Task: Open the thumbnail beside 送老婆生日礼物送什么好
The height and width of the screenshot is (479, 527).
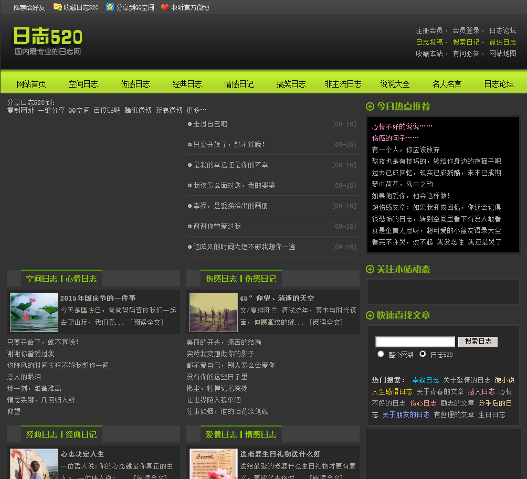Action: [x=214, y=464]
